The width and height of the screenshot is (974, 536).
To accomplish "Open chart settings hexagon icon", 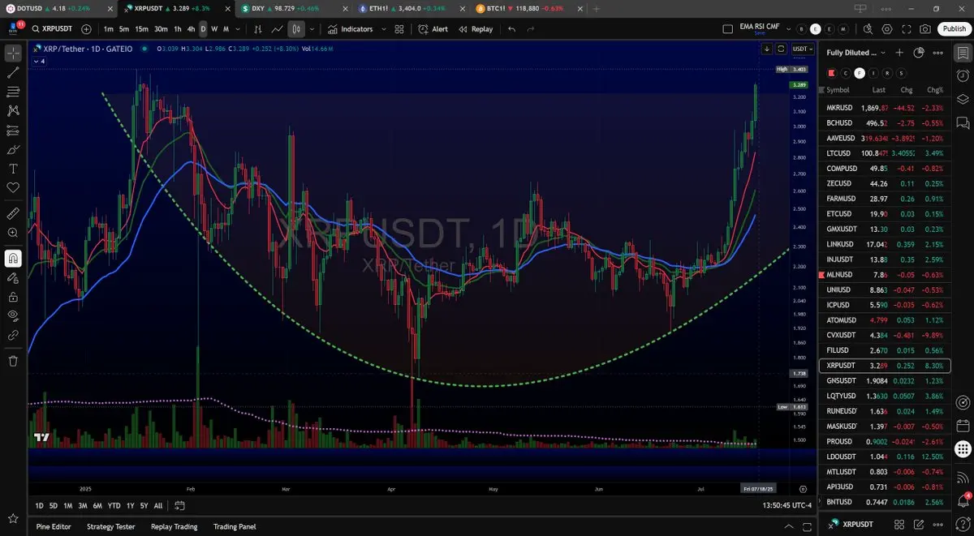I will point(887,29).
